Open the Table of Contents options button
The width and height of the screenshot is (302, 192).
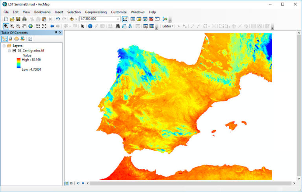tap(30, 39)
